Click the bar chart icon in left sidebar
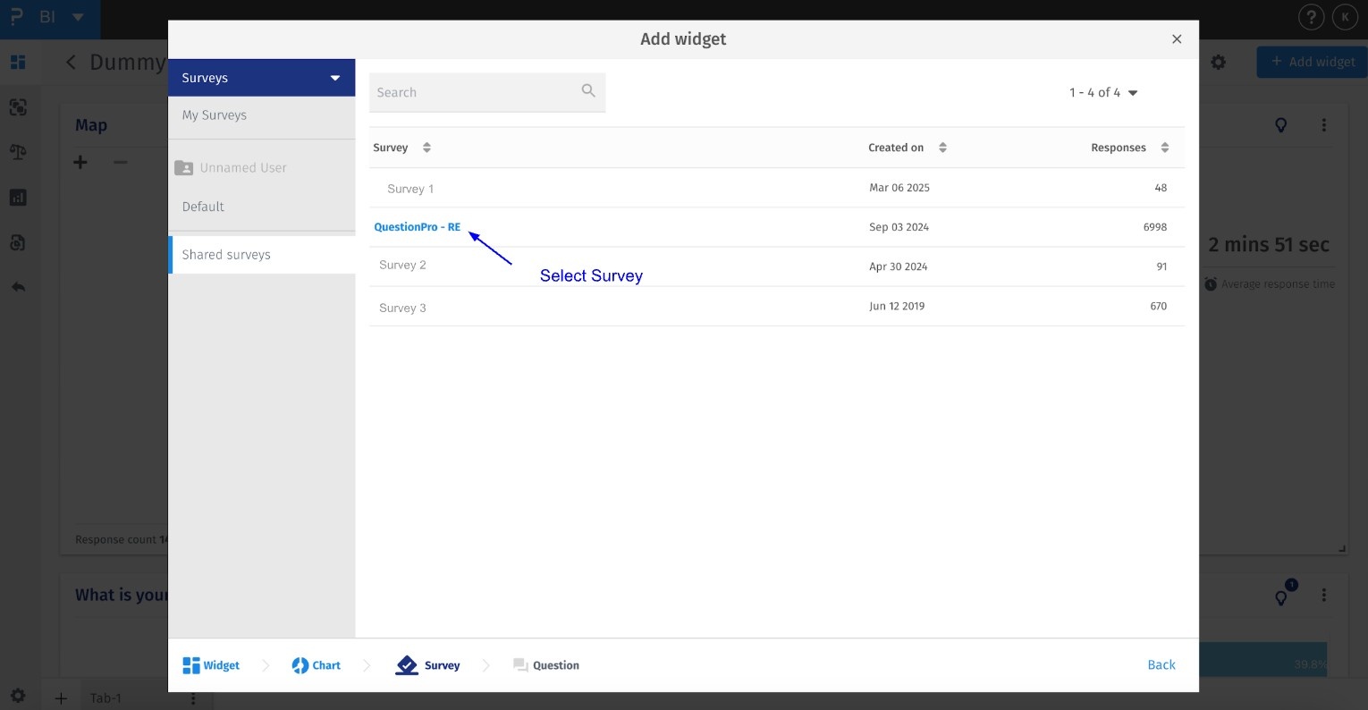The image size is (1368, 710). click(19, 197)
